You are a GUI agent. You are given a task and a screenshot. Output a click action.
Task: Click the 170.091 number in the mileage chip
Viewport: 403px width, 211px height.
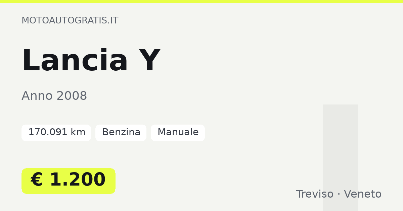[x=48, y=133]
